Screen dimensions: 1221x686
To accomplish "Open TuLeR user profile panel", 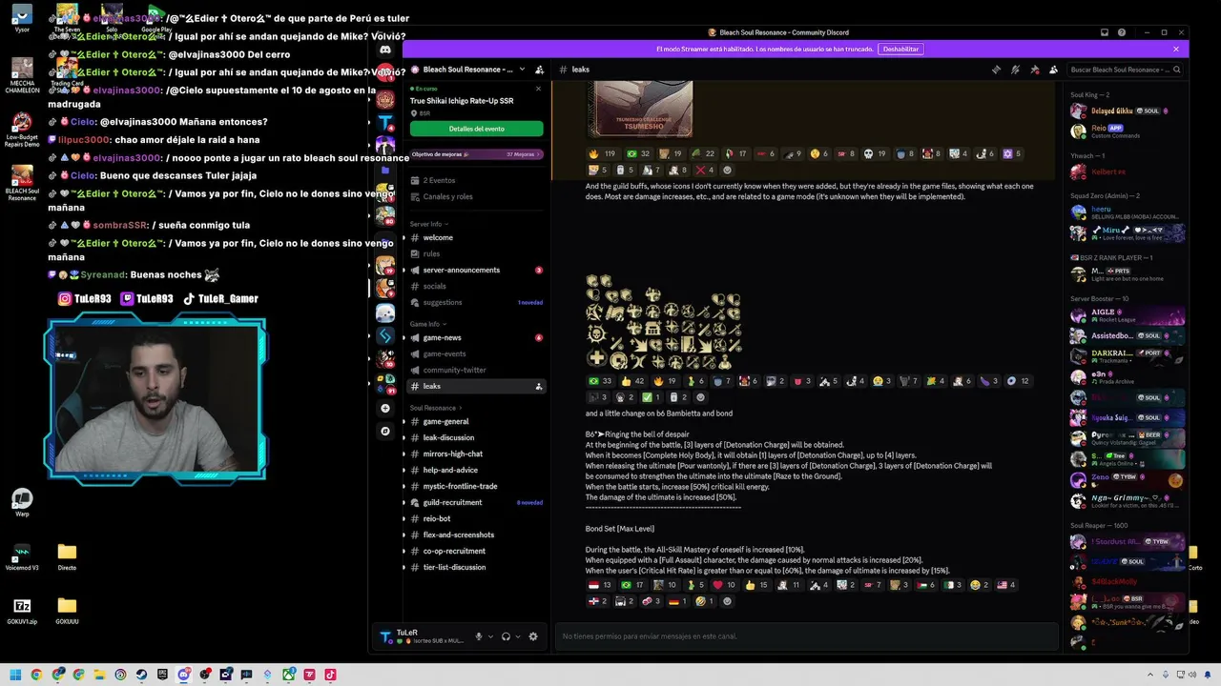I will 422,636.
